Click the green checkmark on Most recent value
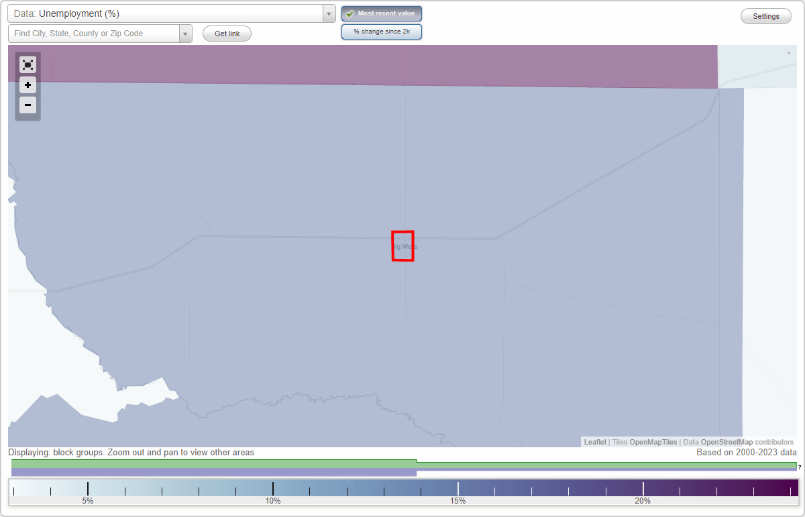 (350, 13)
